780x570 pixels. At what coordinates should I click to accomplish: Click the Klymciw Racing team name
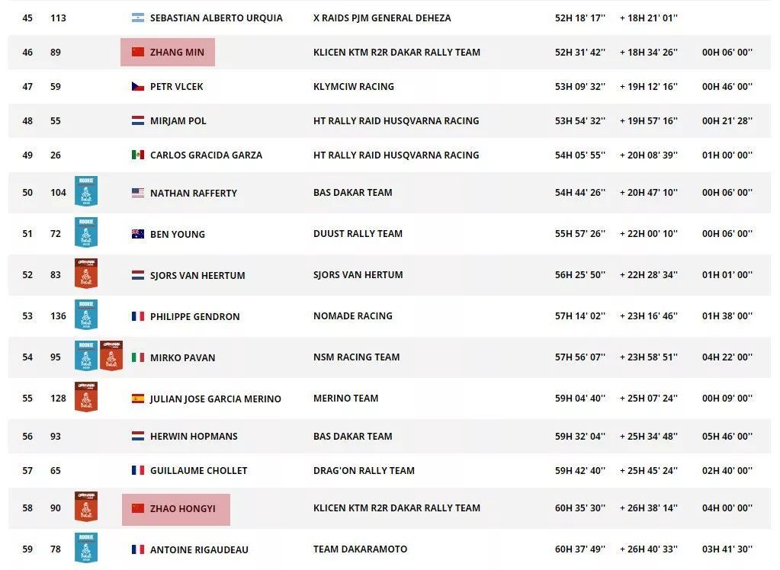[x=353, y=87]
